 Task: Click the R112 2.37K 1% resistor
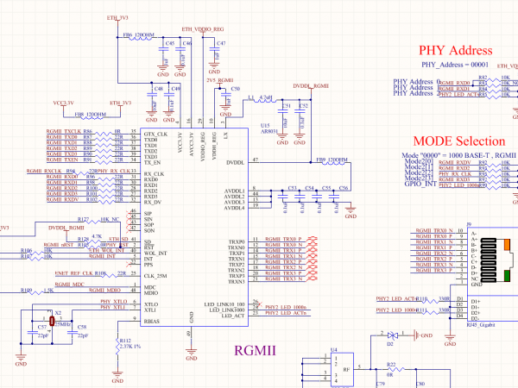pyautogui.click(x=117, y=345)
